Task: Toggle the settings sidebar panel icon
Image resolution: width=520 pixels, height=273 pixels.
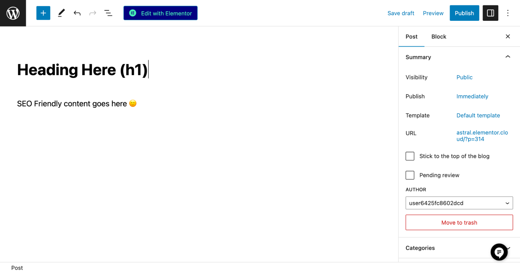Action: [490, 13]
